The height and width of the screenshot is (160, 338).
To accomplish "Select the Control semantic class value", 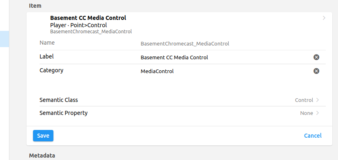I will (x=304, y=100).
